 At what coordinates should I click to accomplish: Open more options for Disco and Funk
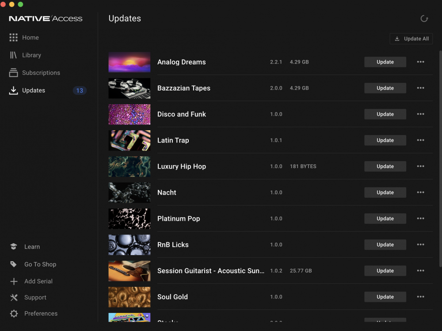(x=421, y=114)
